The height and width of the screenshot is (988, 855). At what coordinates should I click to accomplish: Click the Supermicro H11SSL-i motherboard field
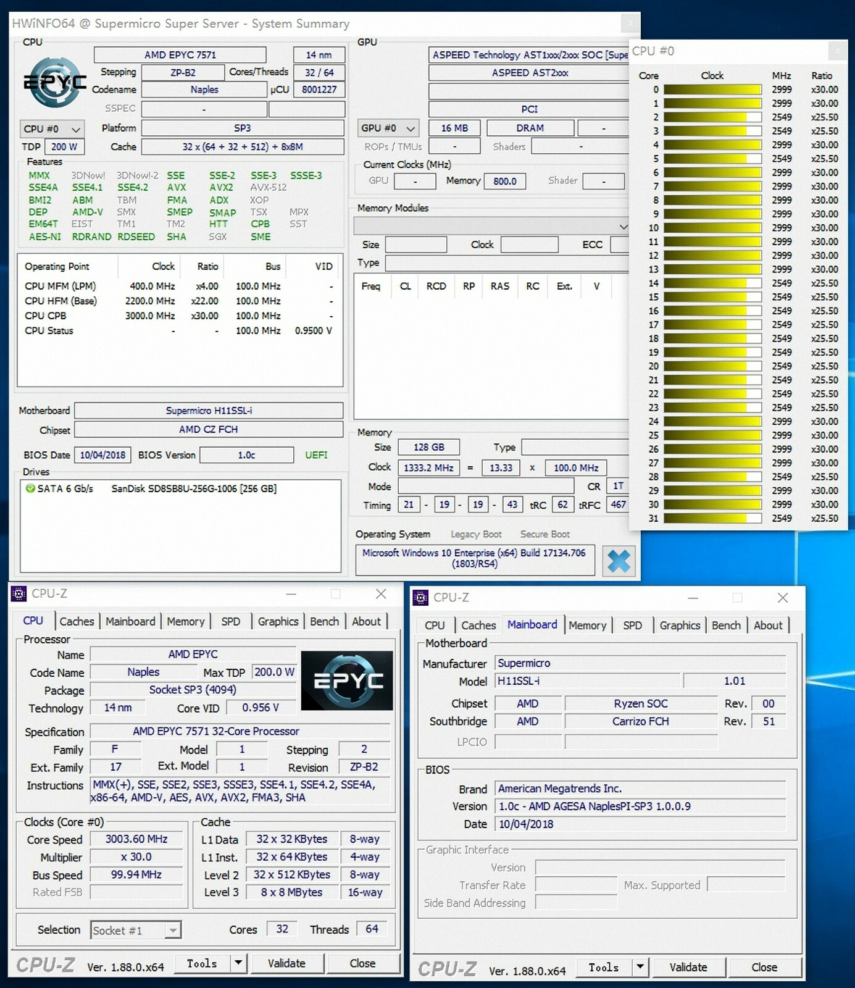[209, 411]
